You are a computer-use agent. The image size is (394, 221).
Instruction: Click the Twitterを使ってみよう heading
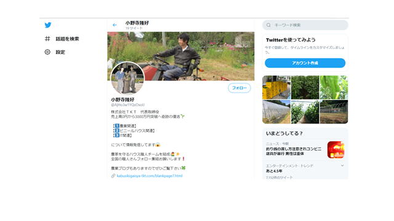coord(291,40)
